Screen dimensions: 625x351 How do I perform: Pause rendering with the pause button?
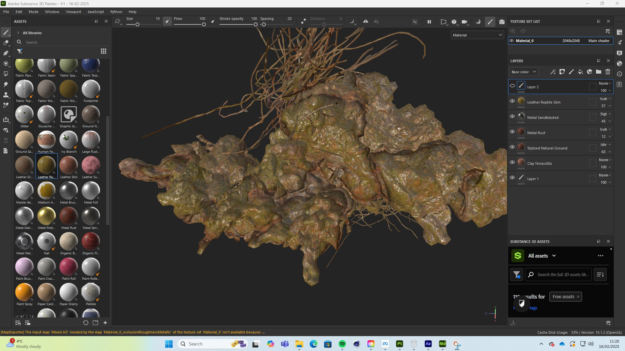pos(429,22)
